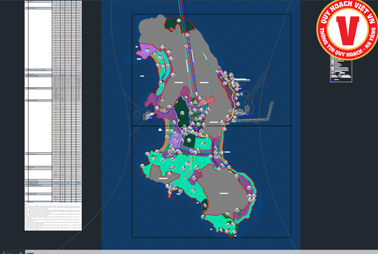Image resolution: width=378 pixels, height=254 pixels.
Task: Click the blue marker beside the east pier
Action: (248, 115)
